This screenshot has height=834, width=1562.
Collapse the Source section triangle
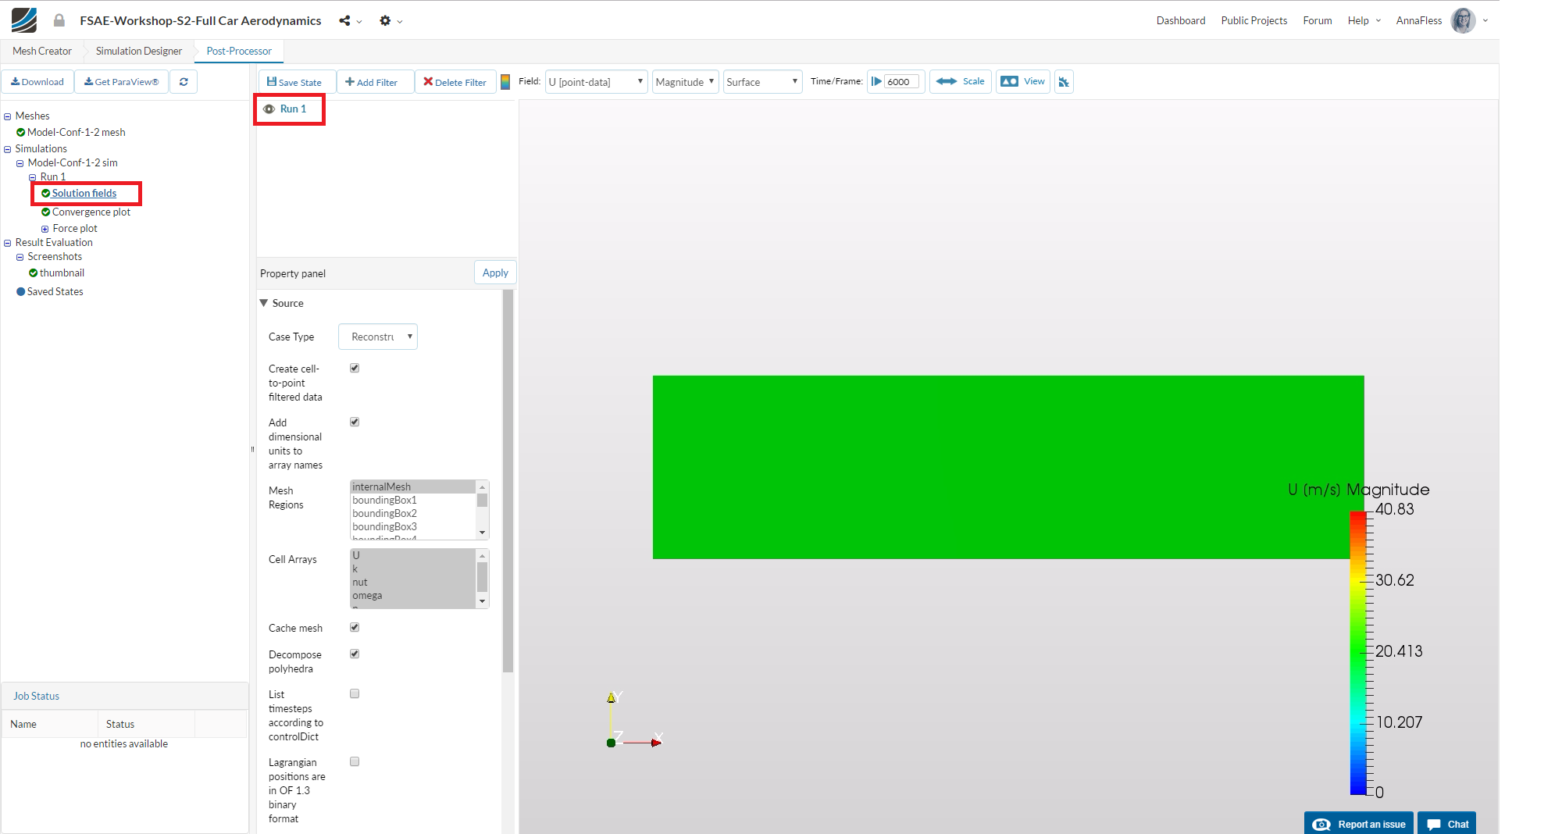(x=264, y=303)
